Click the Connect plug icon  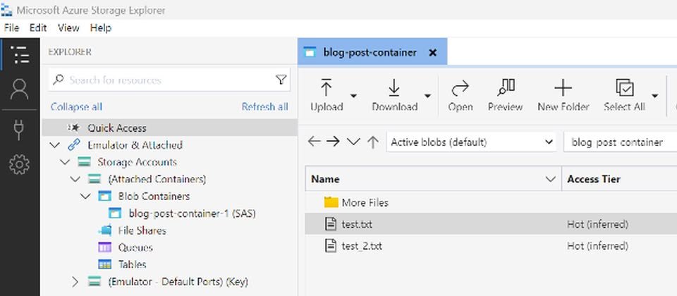(x=19, y=130)
